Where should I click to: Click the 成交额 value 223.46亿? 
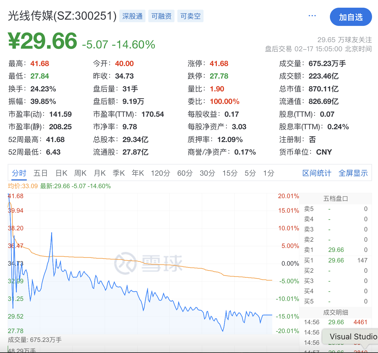(x=324, y=76)
